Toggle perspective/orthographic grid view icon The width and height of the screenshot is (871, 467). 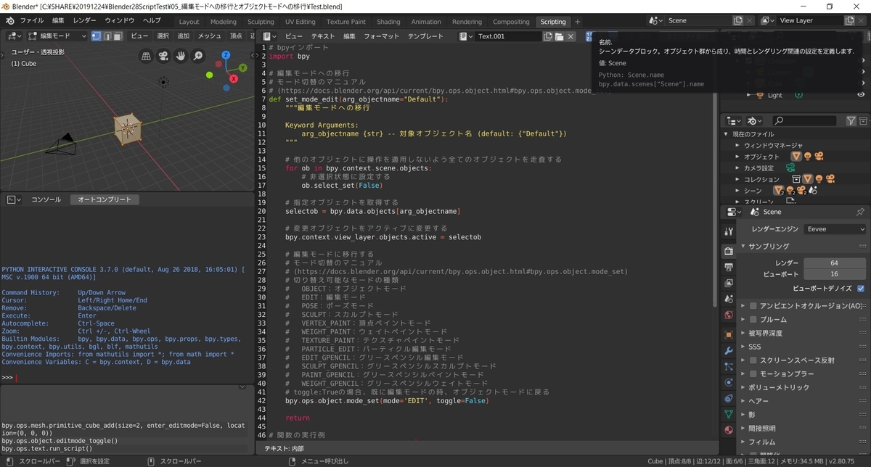pyautogui.click(x=147, y=56)
